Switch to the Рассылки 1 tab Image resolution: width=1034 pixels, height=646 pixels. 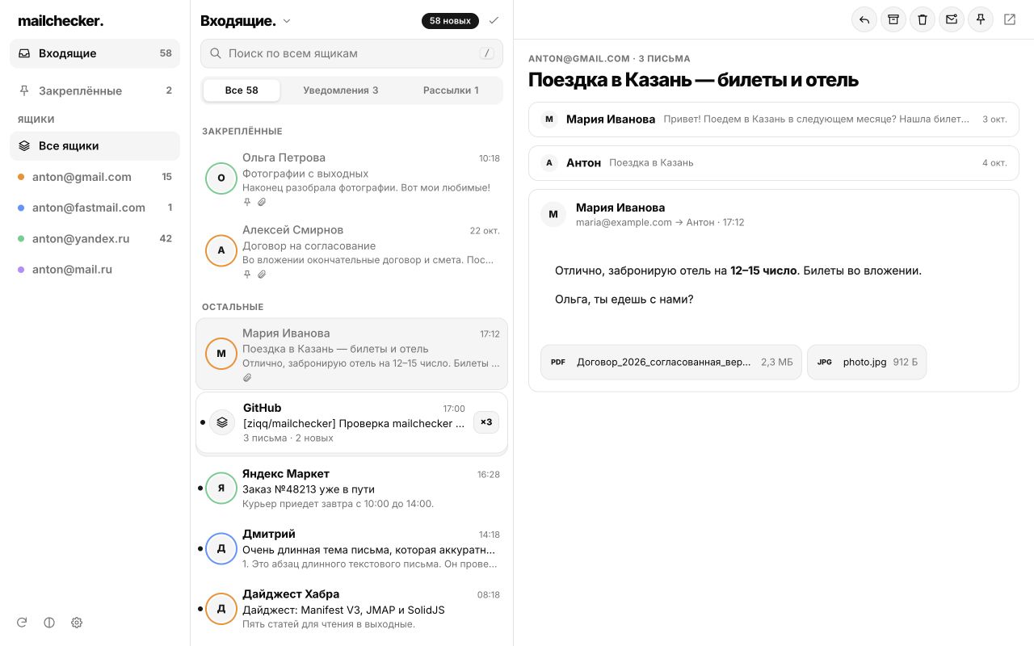pyautogui.click(x=451, y=90)
